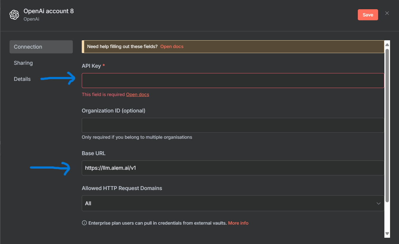
Task: Open docs link in the help banner
Action: coord(172,47)
